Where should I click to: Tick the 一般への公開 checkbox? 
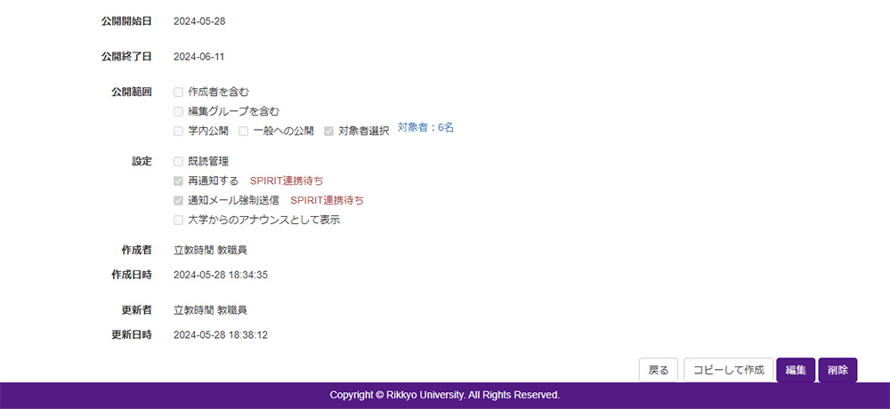(243, 131)
